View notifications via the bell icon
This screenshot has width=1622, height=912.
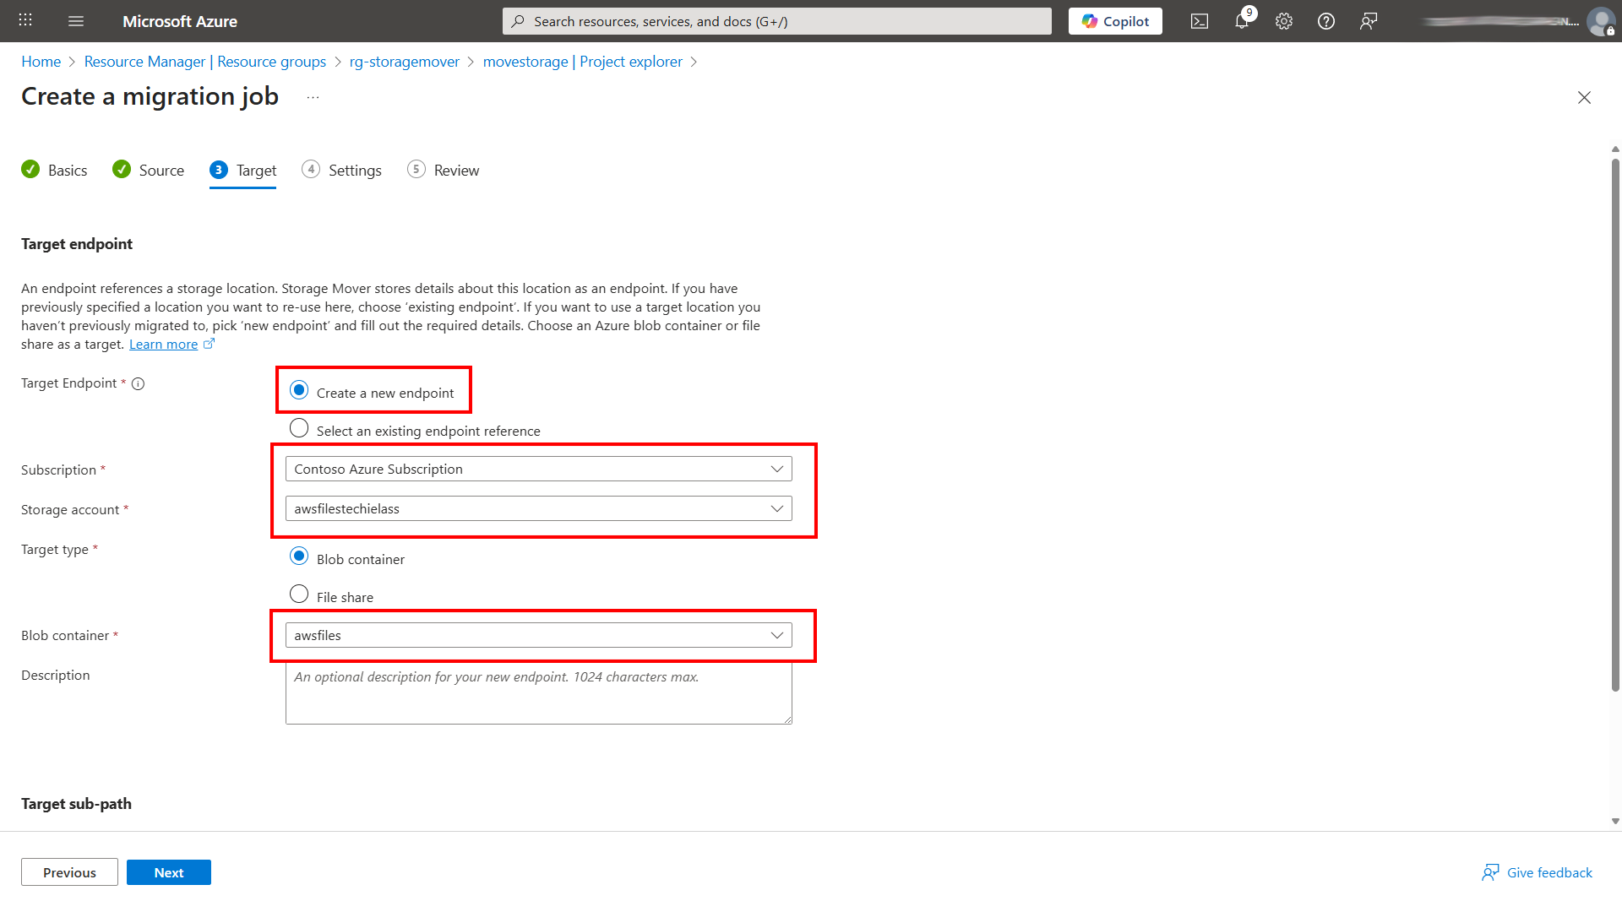1241,21
